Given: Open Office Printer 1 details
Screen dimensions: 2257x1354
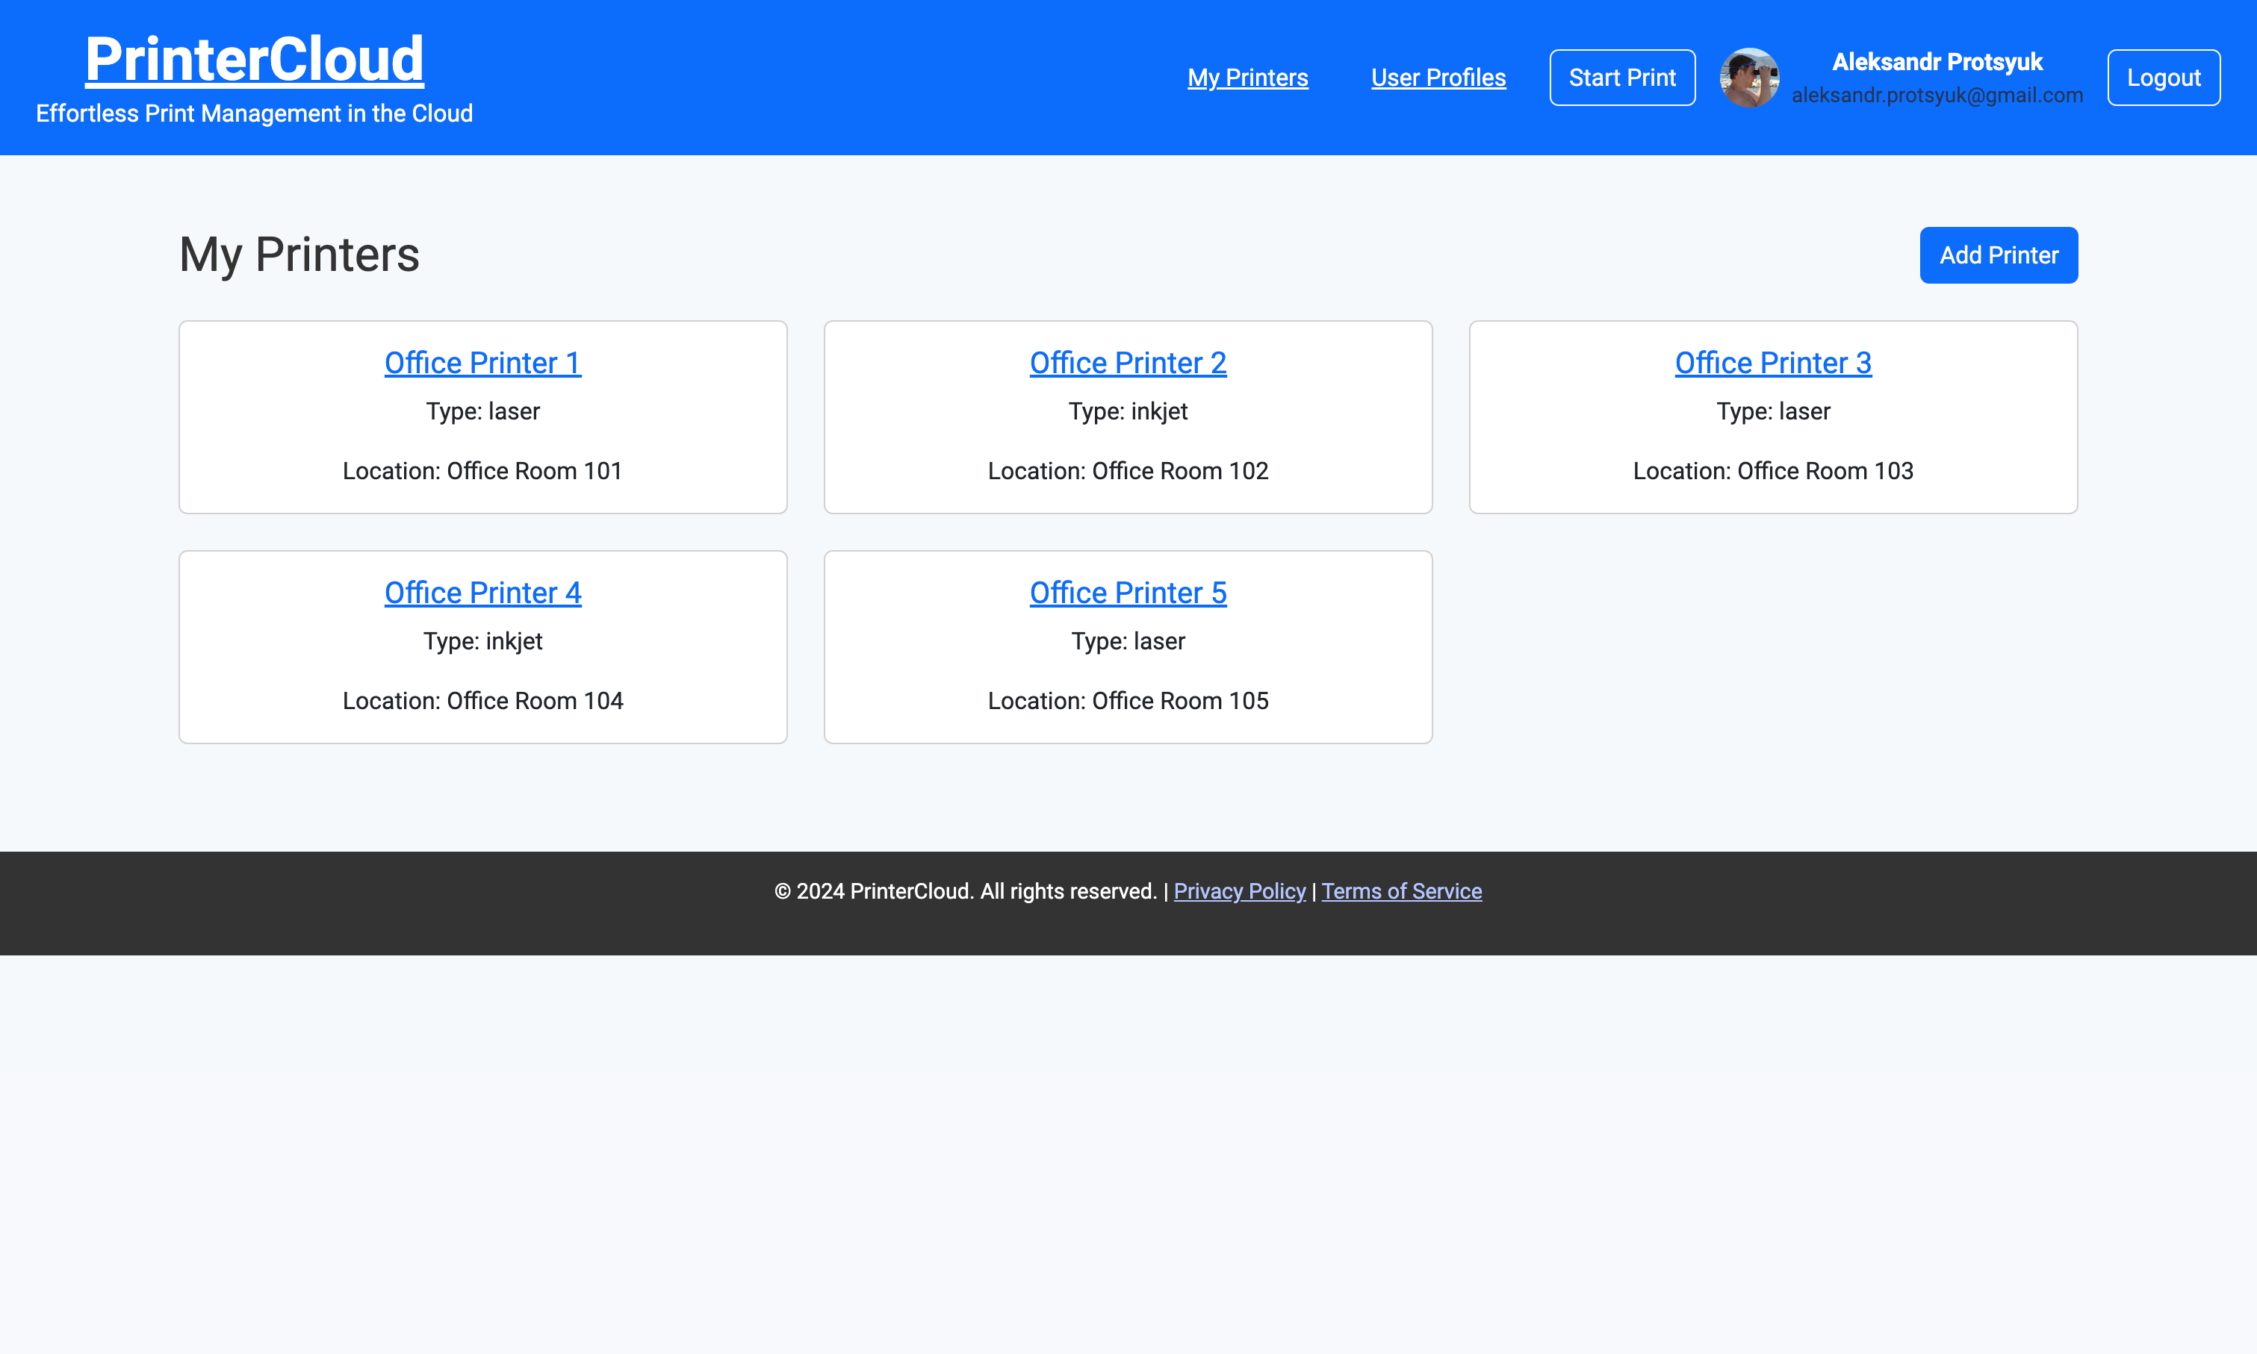Looking at the screenshot, I should 482,364.
